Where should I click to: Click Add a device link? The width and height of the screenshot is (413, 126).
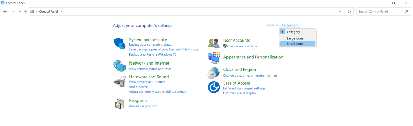[x=138, y=87]
